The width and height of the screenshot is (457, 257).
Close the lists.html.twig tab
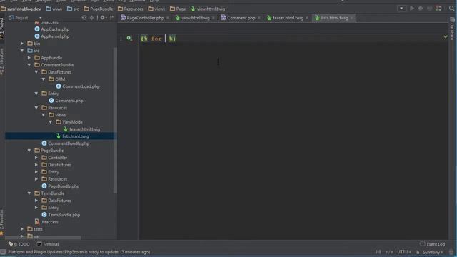(352, 18)
